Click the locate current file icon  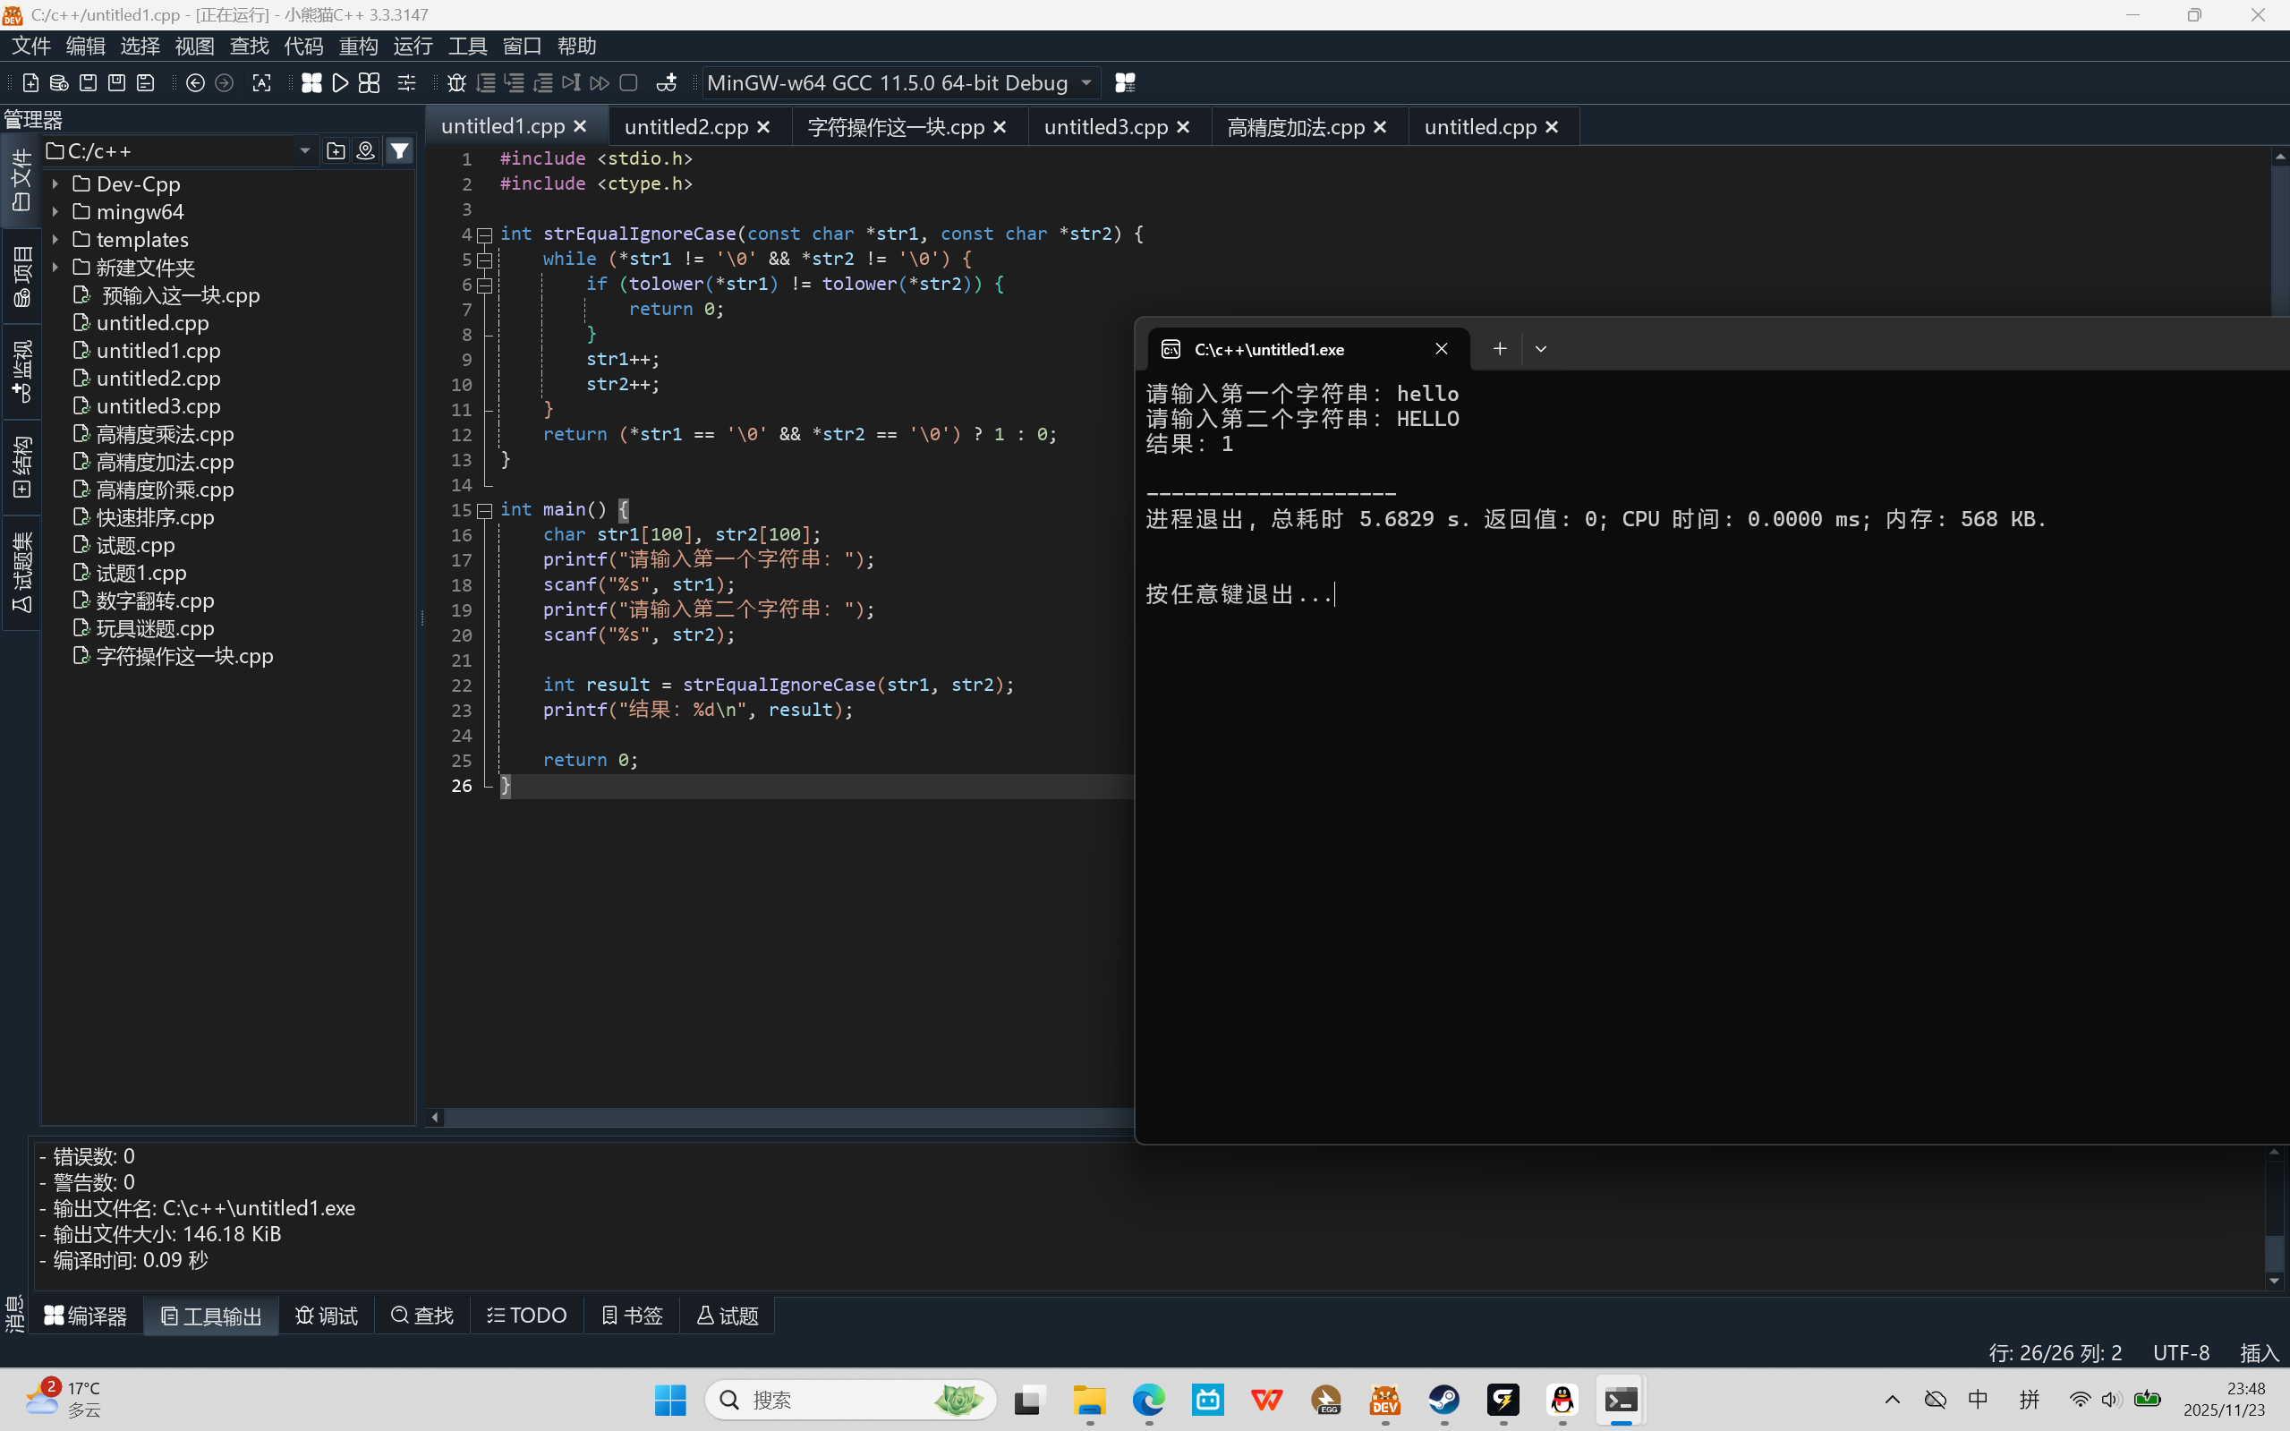(x=365, y=150)
